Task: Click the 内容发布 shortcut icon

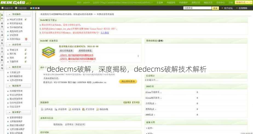Action: [70, 109]
